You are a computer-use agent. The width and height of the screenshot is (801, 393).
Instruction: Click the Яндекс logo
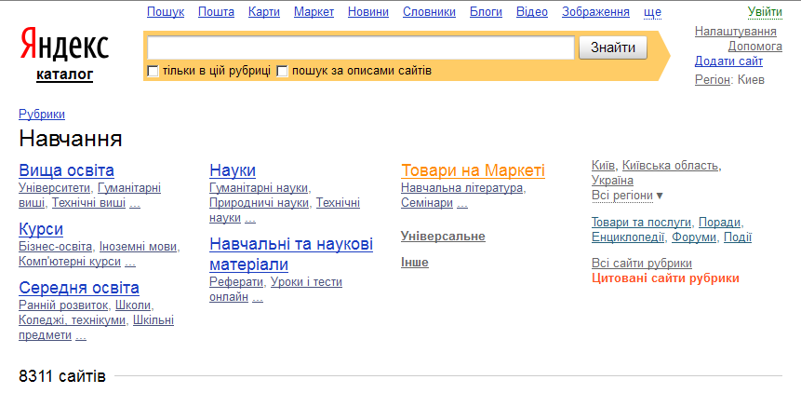tap(64, 45)
